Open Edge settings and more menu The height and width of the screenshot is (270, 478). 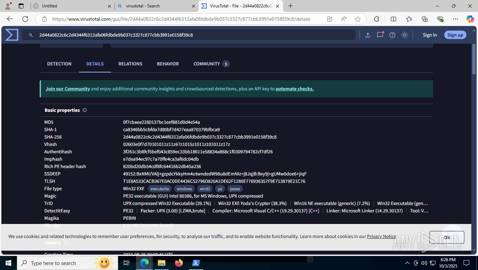(456, 19)
